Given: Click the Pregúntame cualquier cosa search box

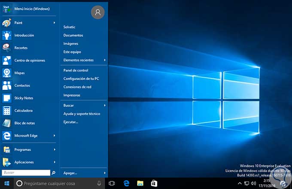Looking at the screenshot, I should click(x=59, y=183).
